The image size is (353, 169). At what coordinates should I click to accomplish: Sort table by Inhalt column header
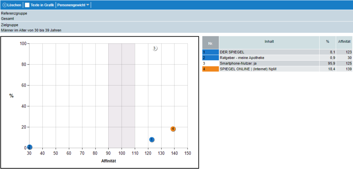(269, 42)
